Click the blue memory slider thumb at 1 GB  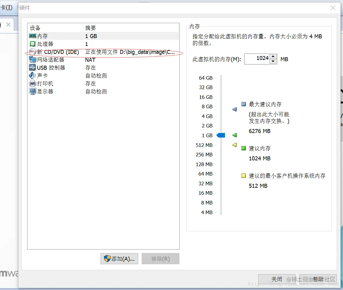221,135
